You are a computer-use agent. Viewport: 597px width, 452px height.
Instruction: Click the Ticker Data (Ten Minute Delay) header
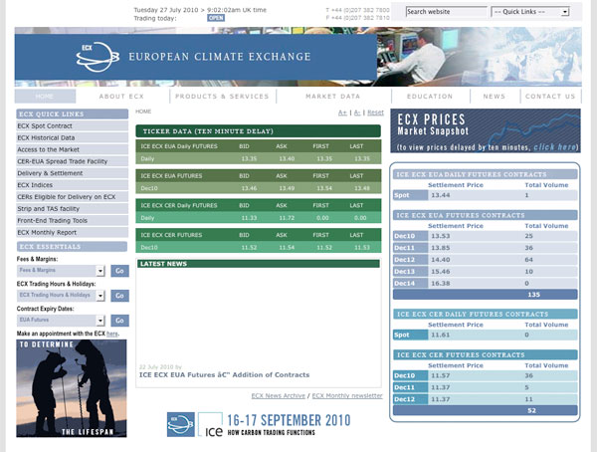point(258,131)
